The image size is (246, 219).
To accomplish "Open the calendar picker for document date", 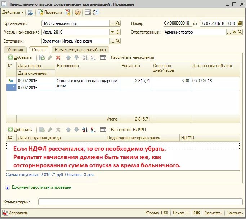I will [x=240, y=23].
